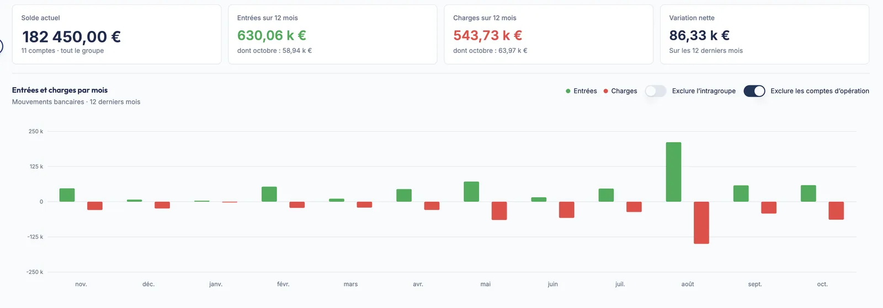
Task: Click the janv. axis label
Action: point(216,284)
